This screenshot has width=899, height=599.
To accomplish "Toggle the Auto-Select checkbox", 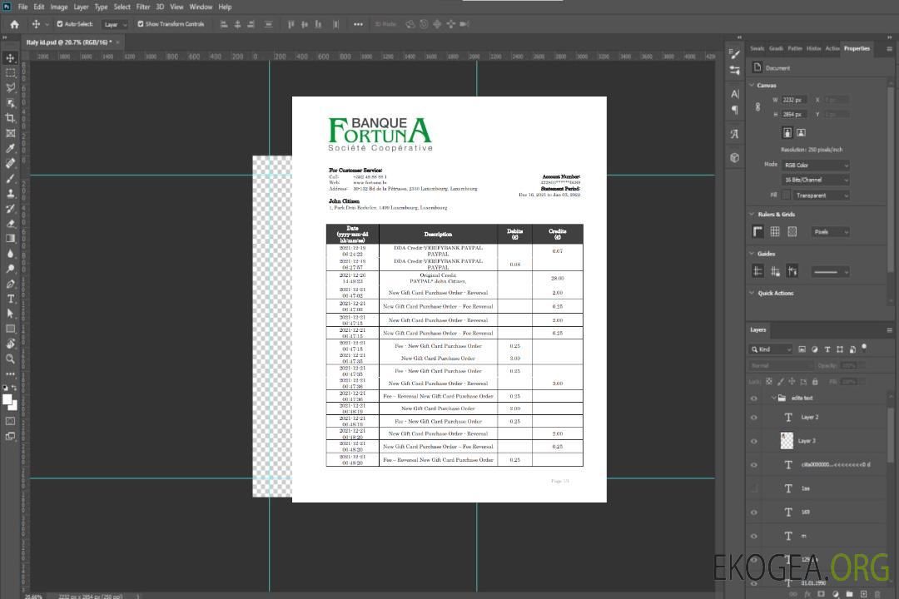I will click(x=60, y=24).
